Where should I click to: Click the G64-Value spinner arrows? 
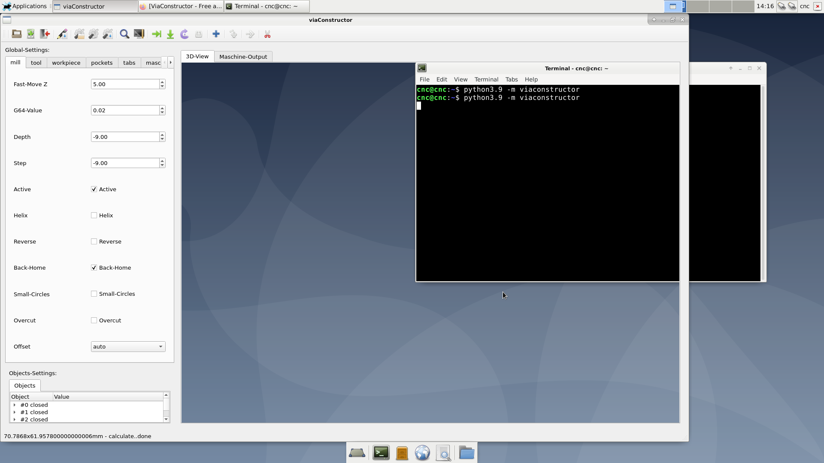pyautogui.click(x=162, y=110)
